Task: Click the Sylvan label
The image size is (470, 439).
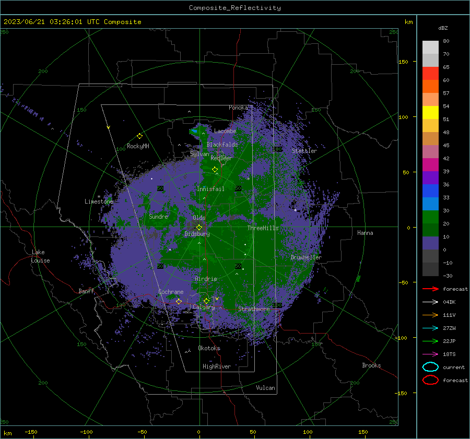Action: tap(199, 154)
